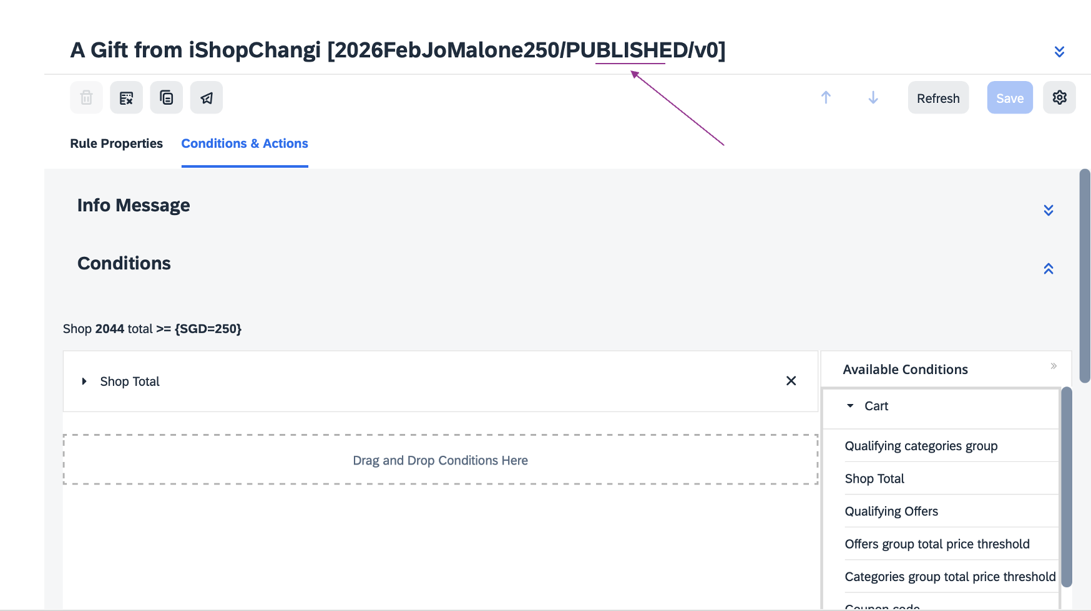Collapse the Conditions section
Screen dimensions: 1091x611
pyautogui.click(x=1049, y=269)
